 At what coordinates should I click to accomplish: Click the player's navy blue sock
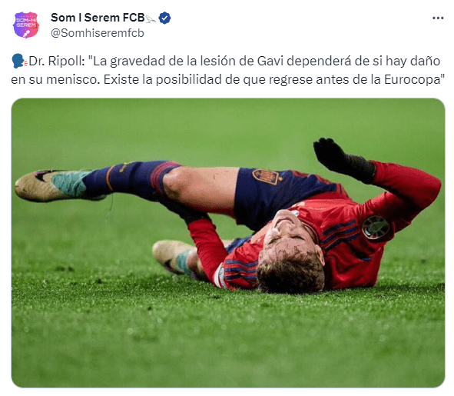point(131,180)
